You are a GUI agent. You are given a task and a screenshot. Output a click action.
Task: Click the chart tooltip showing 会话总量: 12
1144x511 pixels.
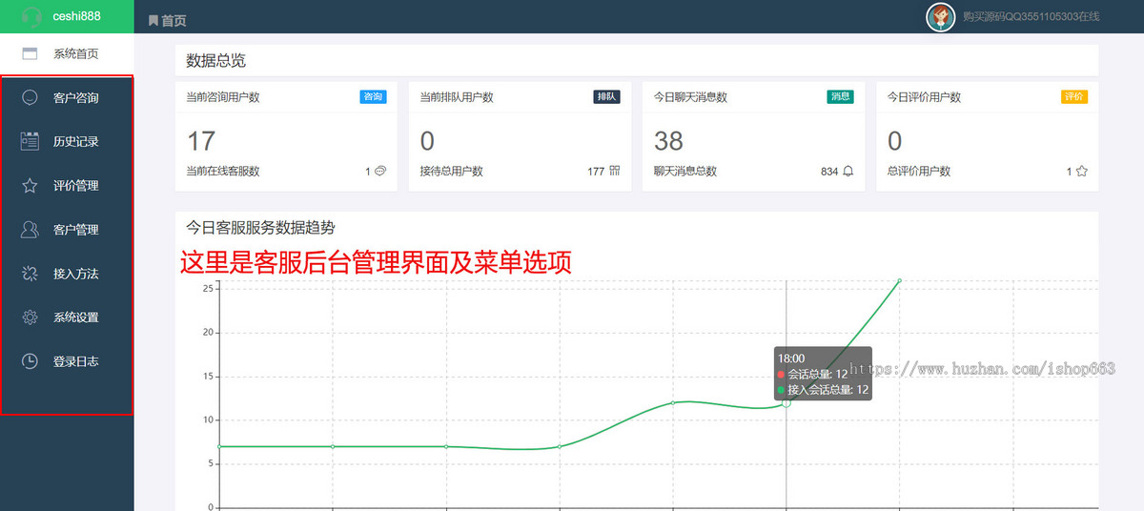(822, 374)
